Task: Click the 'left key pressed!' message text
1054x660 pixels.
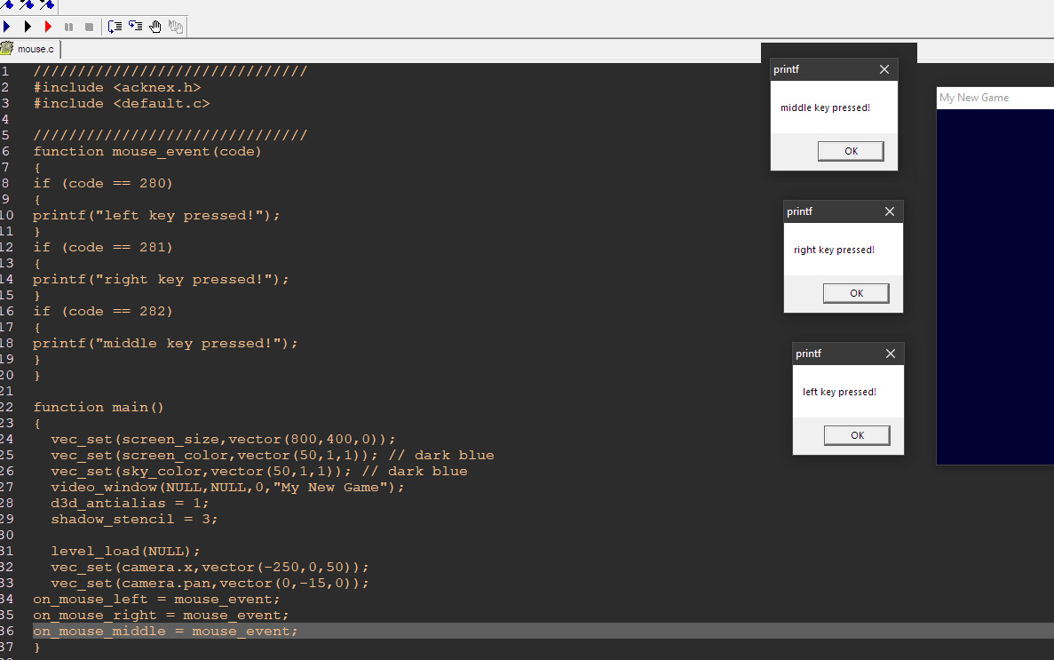Action: [x=839, y=392]
